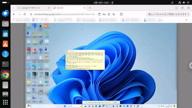Image resolution: width=192 pixels, height=108 pixels.
Task: Switch to the Google アカウント tab
Action: point(31,8)
